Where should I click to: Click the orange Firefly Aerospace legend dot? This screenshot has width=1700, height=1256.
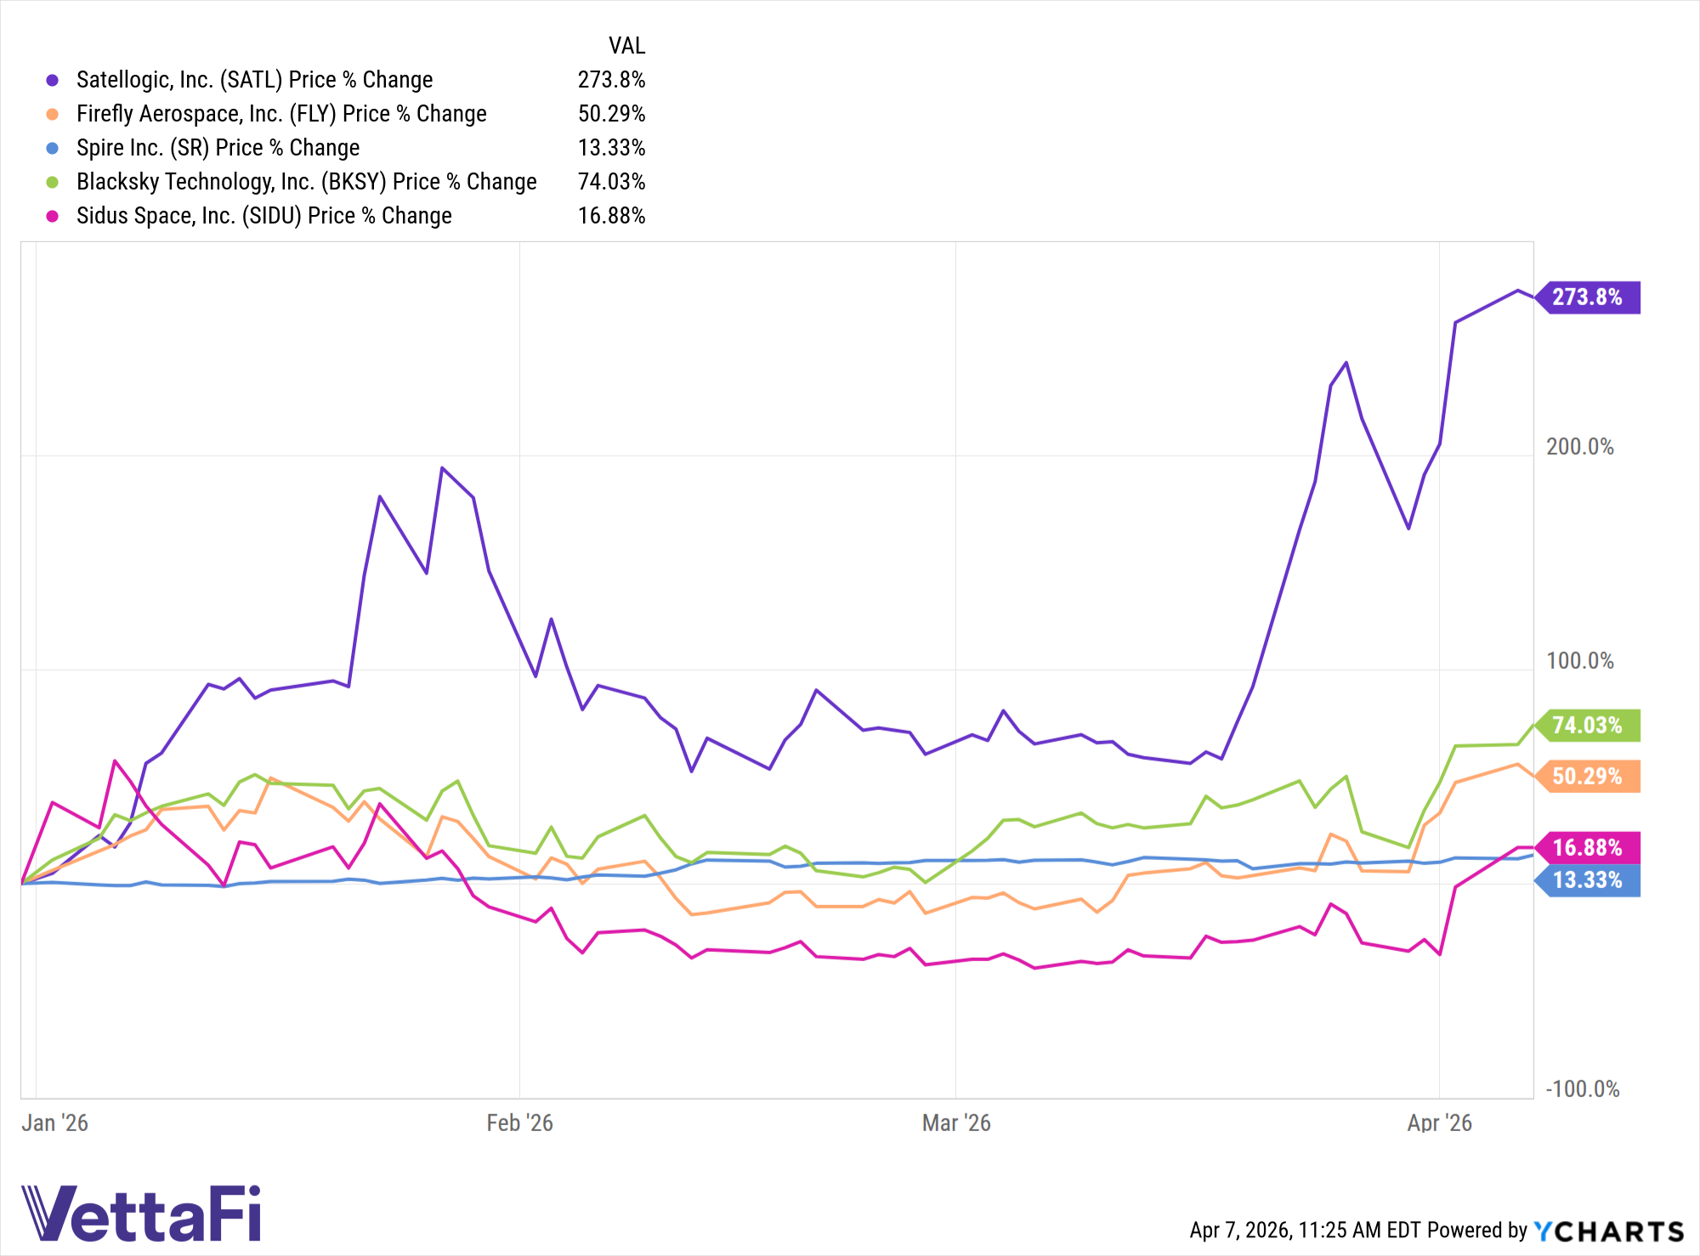coord(53,114)
